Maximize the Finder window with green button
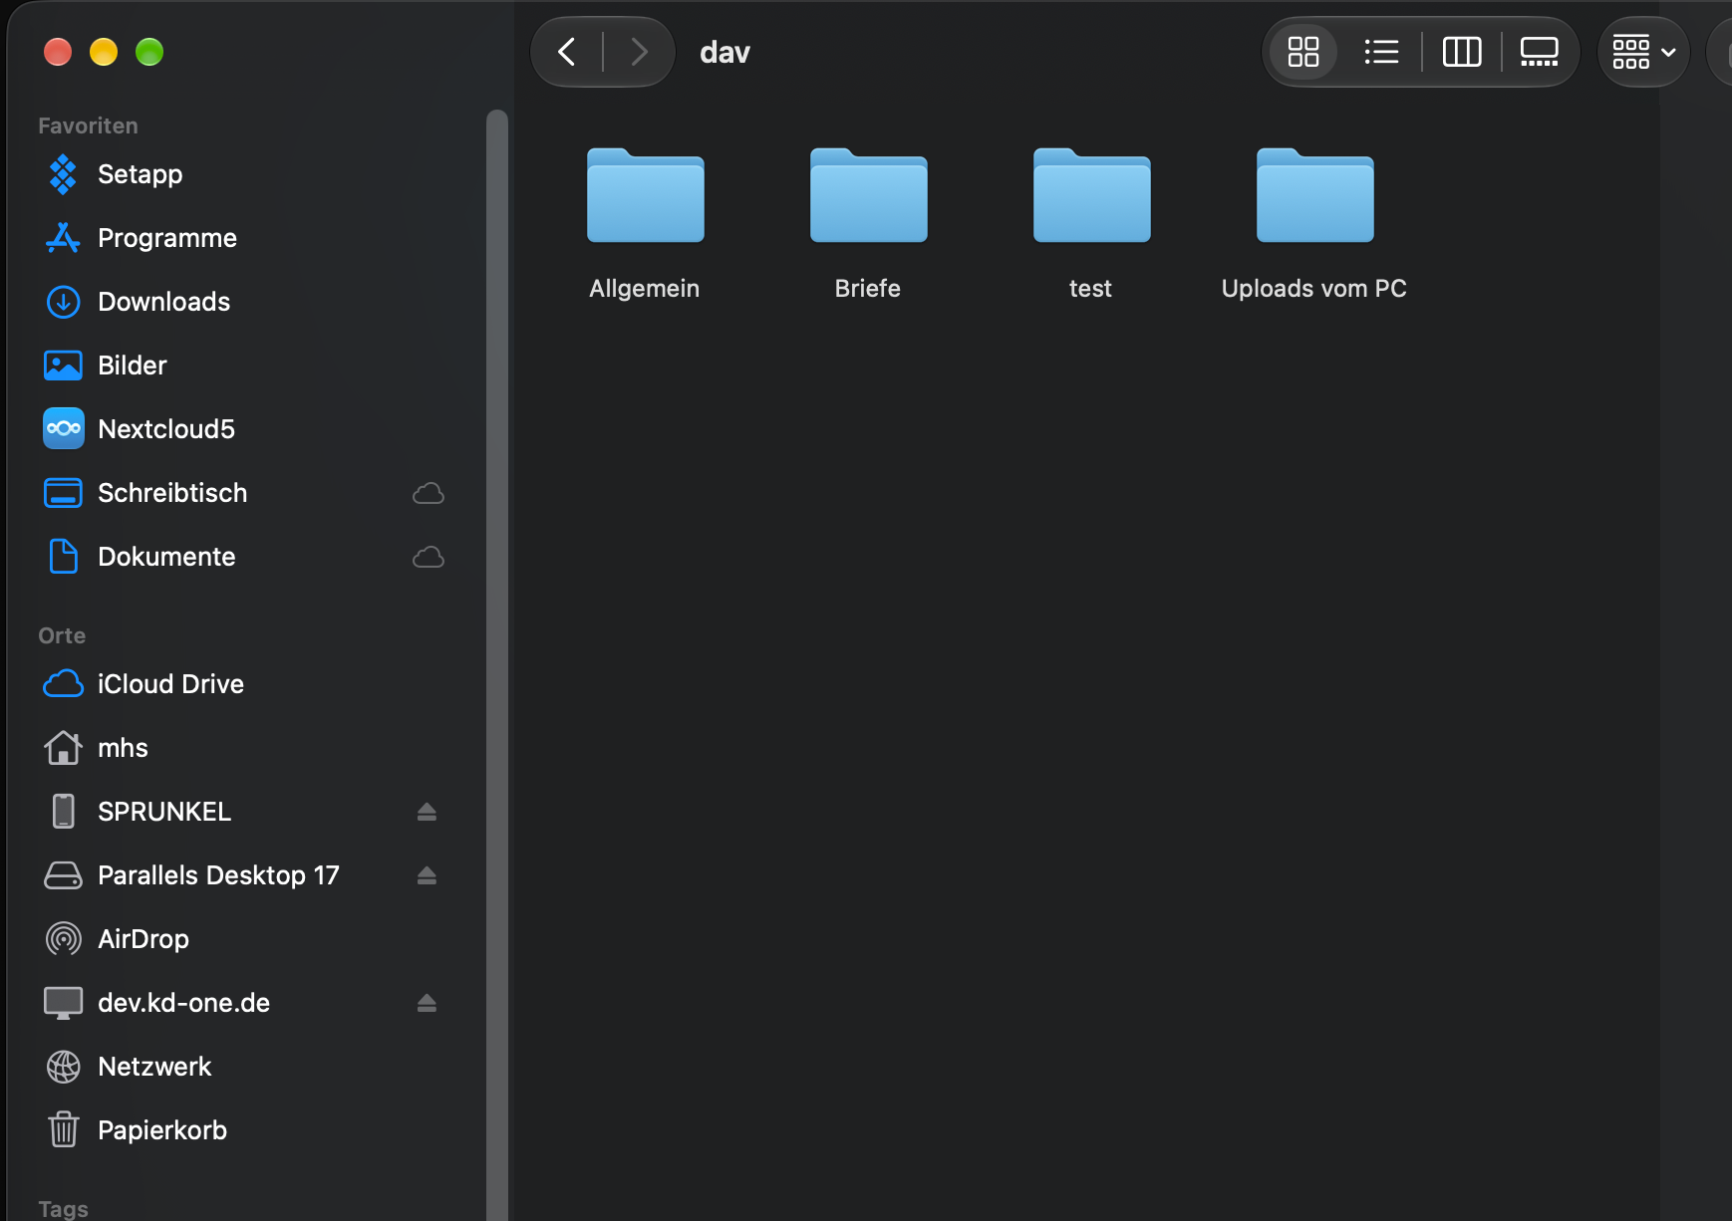 [149, 52]
